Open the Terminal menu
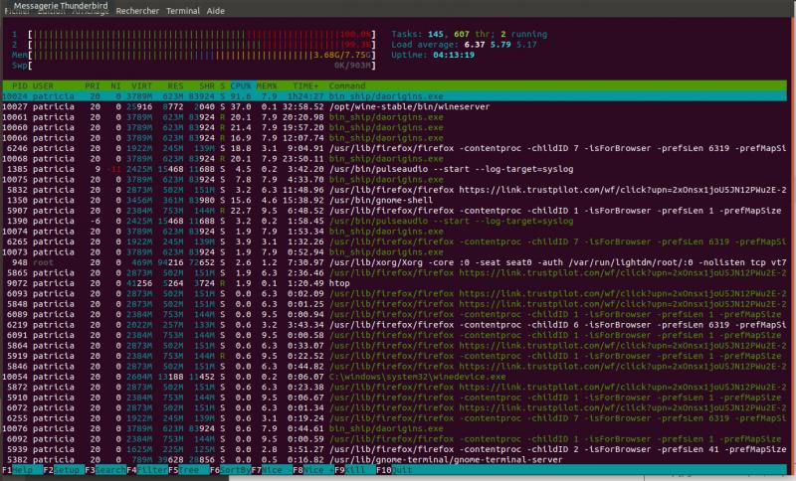Screen dimensions: 796x481 [x=183, y=11]
